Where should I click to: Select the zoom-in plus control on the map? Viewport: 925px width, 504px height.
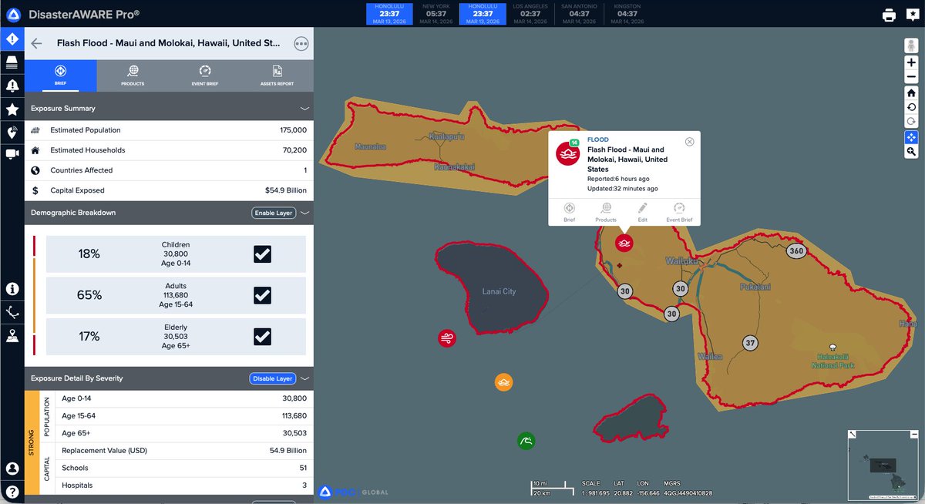(x=911, y=62)
